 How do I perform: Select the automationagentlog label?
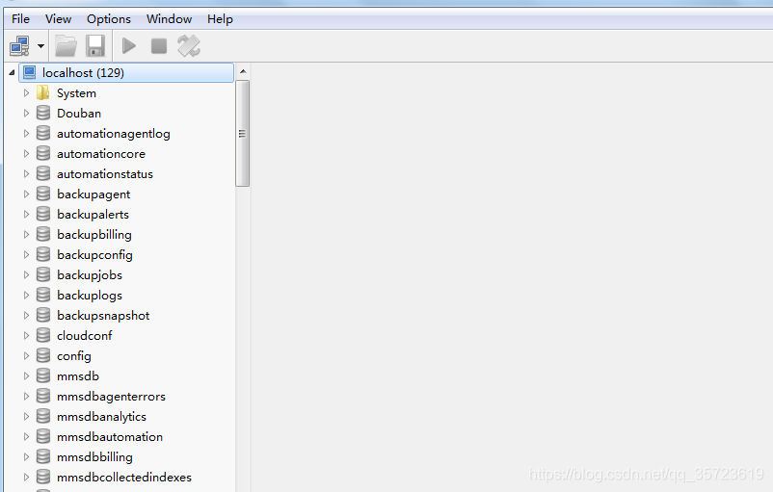click(114, 134)
